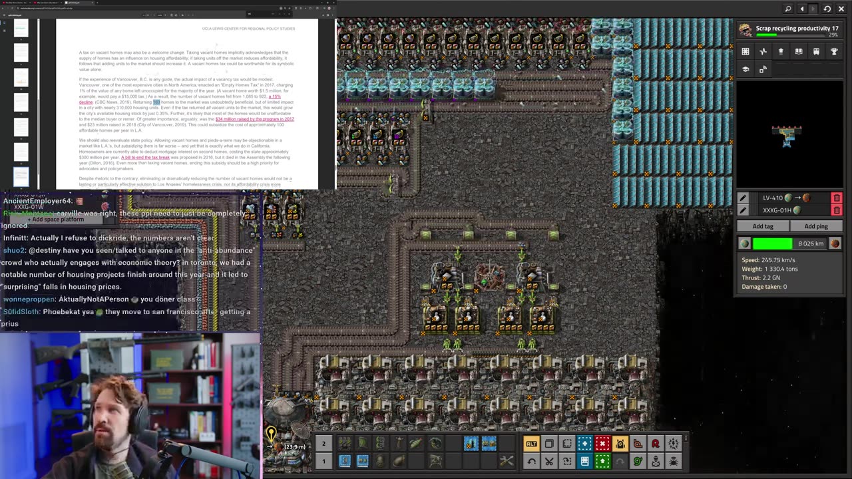The height and width of the screenshot is (479, 852).
Task: Edit the LV-410 tag with pencil icon
Action: tap(744, 198)
